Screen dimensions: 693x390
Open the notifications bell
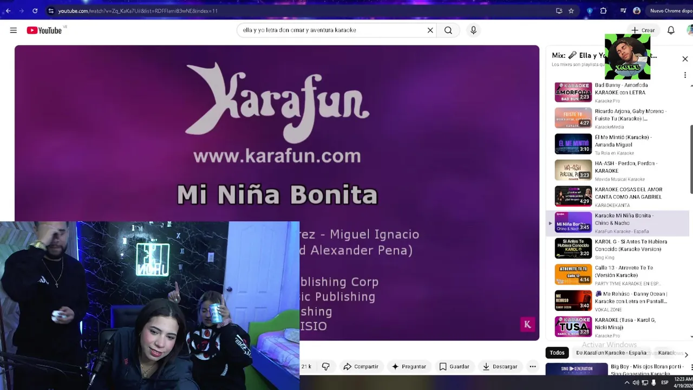click(671, 30)
